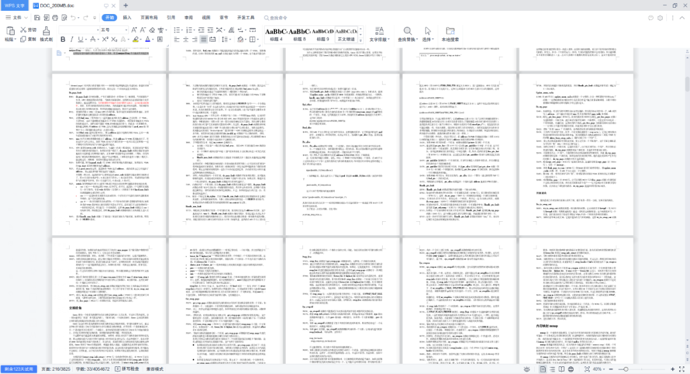Open the Developer Tools (开发工具) tab
The height and width of the screenshot is (374, 690).
coord(245,18)
